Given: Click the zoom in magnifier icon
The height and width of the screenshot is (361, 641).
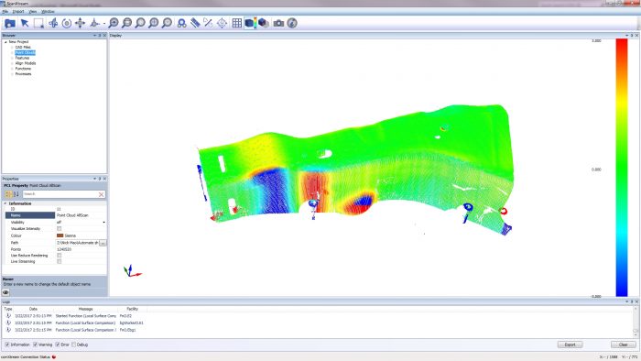Looking at the screenshot, I should pos(114,23).
